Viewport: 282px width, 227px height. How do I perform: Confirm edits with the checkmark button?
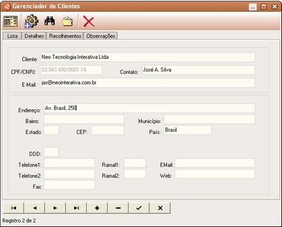point(139,208)
